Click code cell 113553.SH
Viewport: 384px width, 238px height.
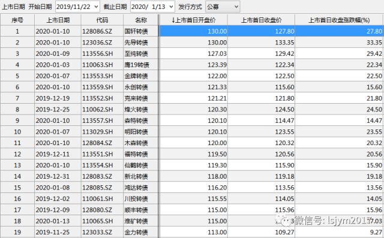pyautogui.click(x=102, y=76)
